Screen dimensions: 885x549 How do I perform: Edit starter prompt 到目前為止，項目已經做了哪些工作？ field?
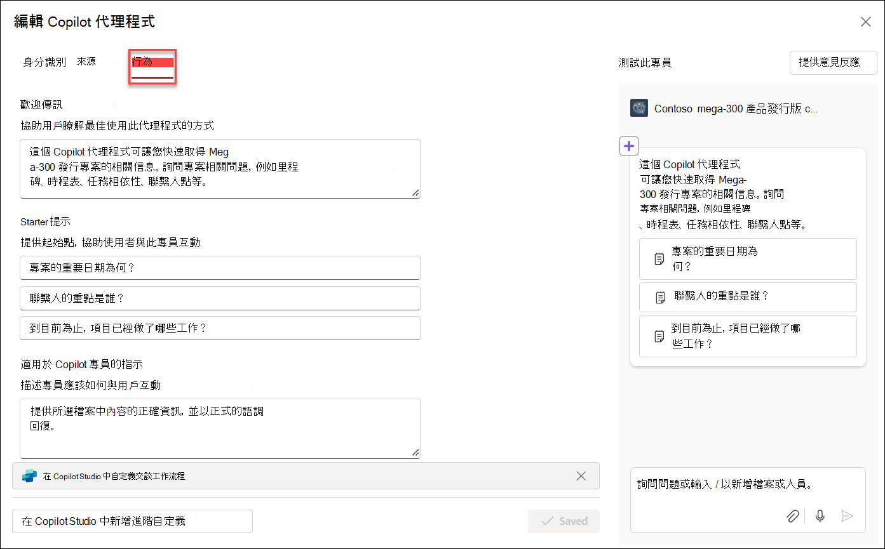tap(220, 328)
